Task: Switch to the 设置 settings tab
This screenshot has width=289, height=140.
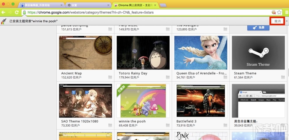Action: [x=88, y=5]
